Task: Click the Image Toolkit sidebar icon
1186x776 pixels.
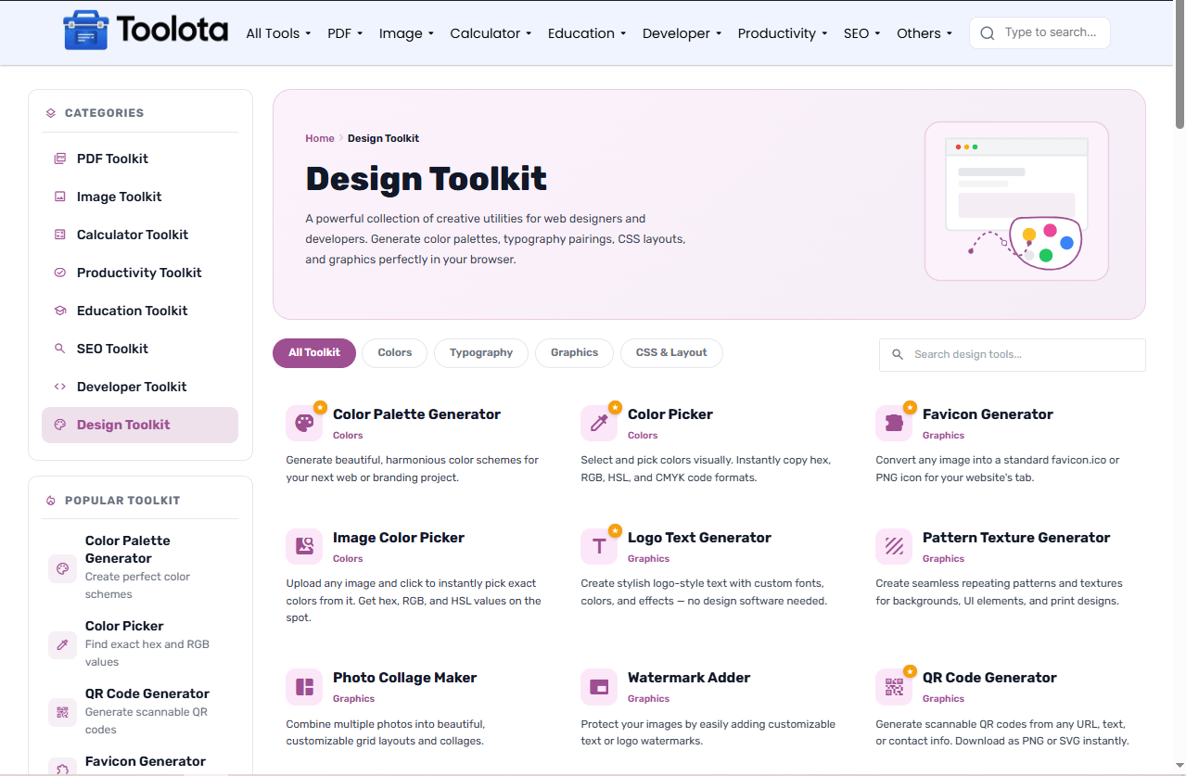Action: point(60,197)
